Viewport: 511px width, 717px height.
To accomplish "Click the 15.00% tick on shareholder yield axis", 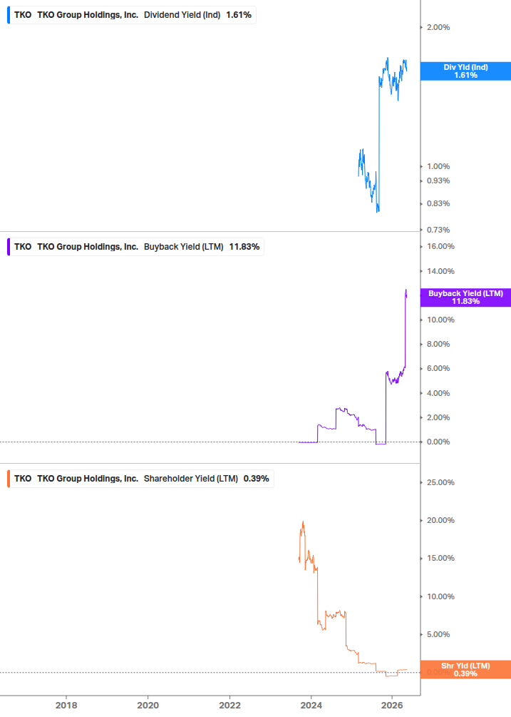I will (x=440, y=559).
